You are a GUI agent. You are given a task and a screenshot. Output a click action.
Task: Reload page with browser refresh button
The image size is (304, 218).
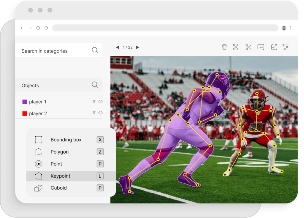pyautogui.click(x=38, y=28)
